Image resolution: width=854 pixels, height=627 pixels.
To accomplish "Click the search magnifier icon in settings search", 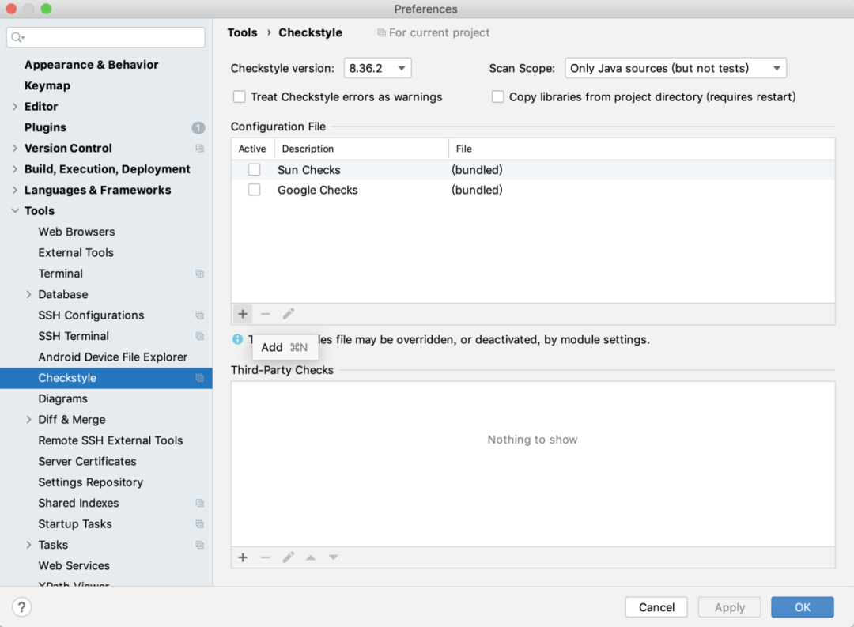I will tap(18, 37).
